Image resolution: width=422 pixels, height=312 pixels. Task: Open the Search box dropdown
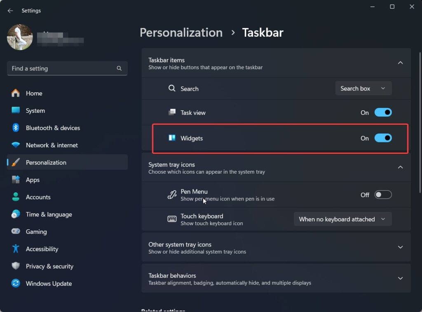[x=363, y=88]
